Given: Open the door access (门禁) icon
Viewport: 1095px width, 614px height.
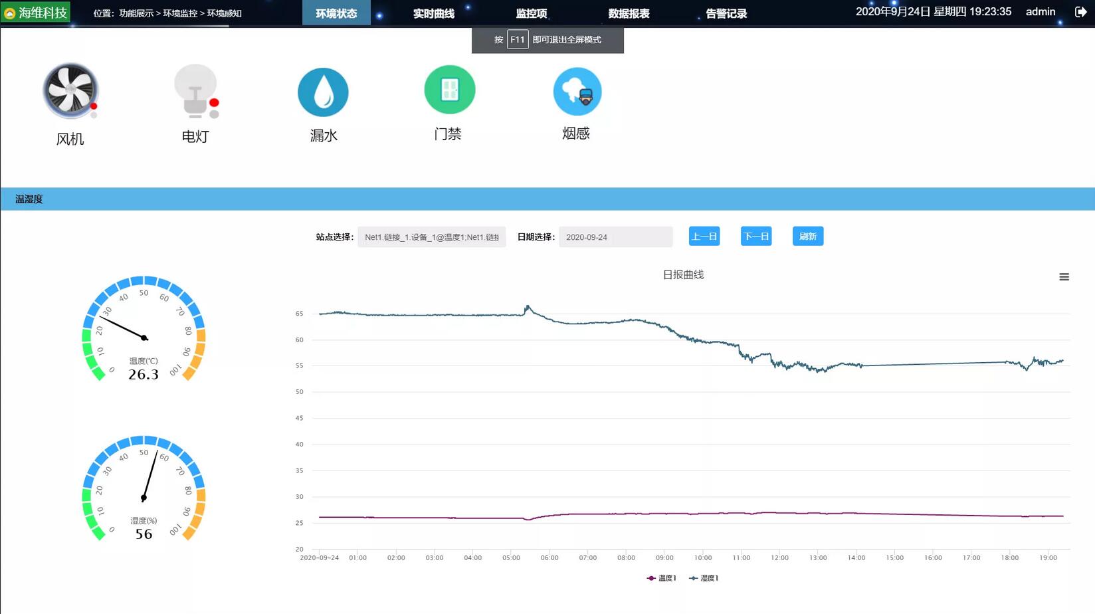Looking at the screenshot, I should click(x=450, y=90).
